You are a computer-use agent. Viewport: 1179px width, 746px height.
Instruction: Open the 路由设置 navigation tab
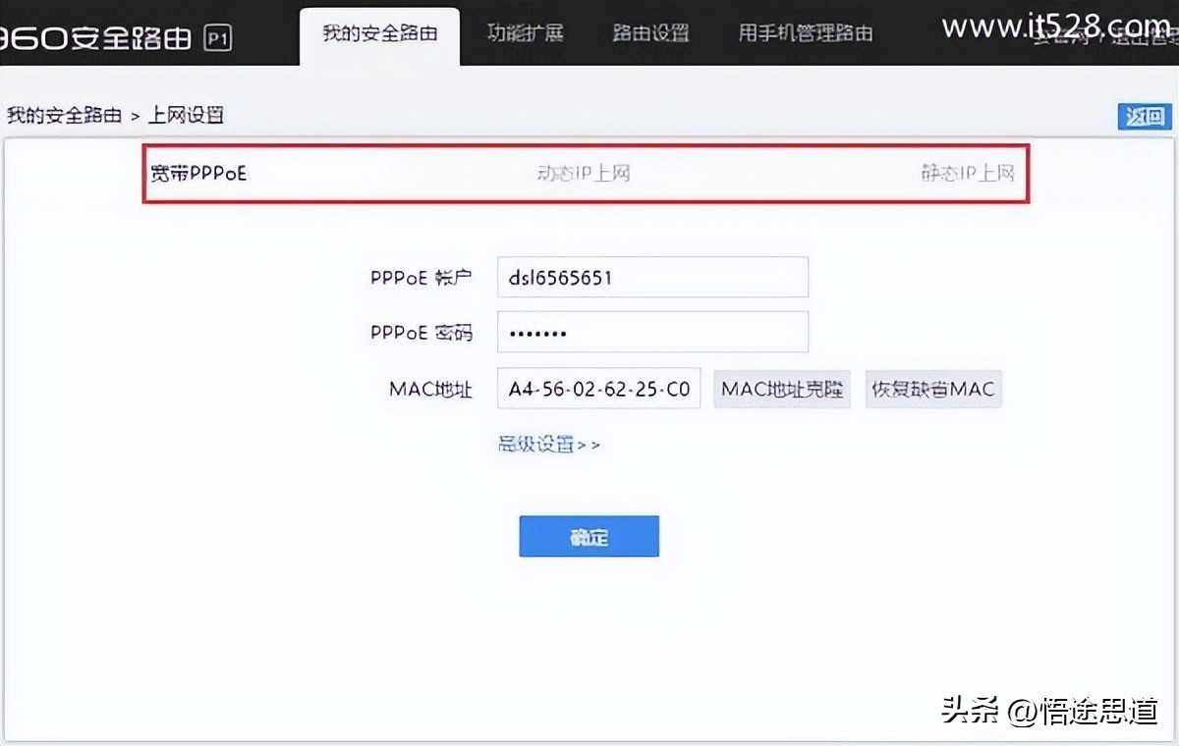(650, 31)
